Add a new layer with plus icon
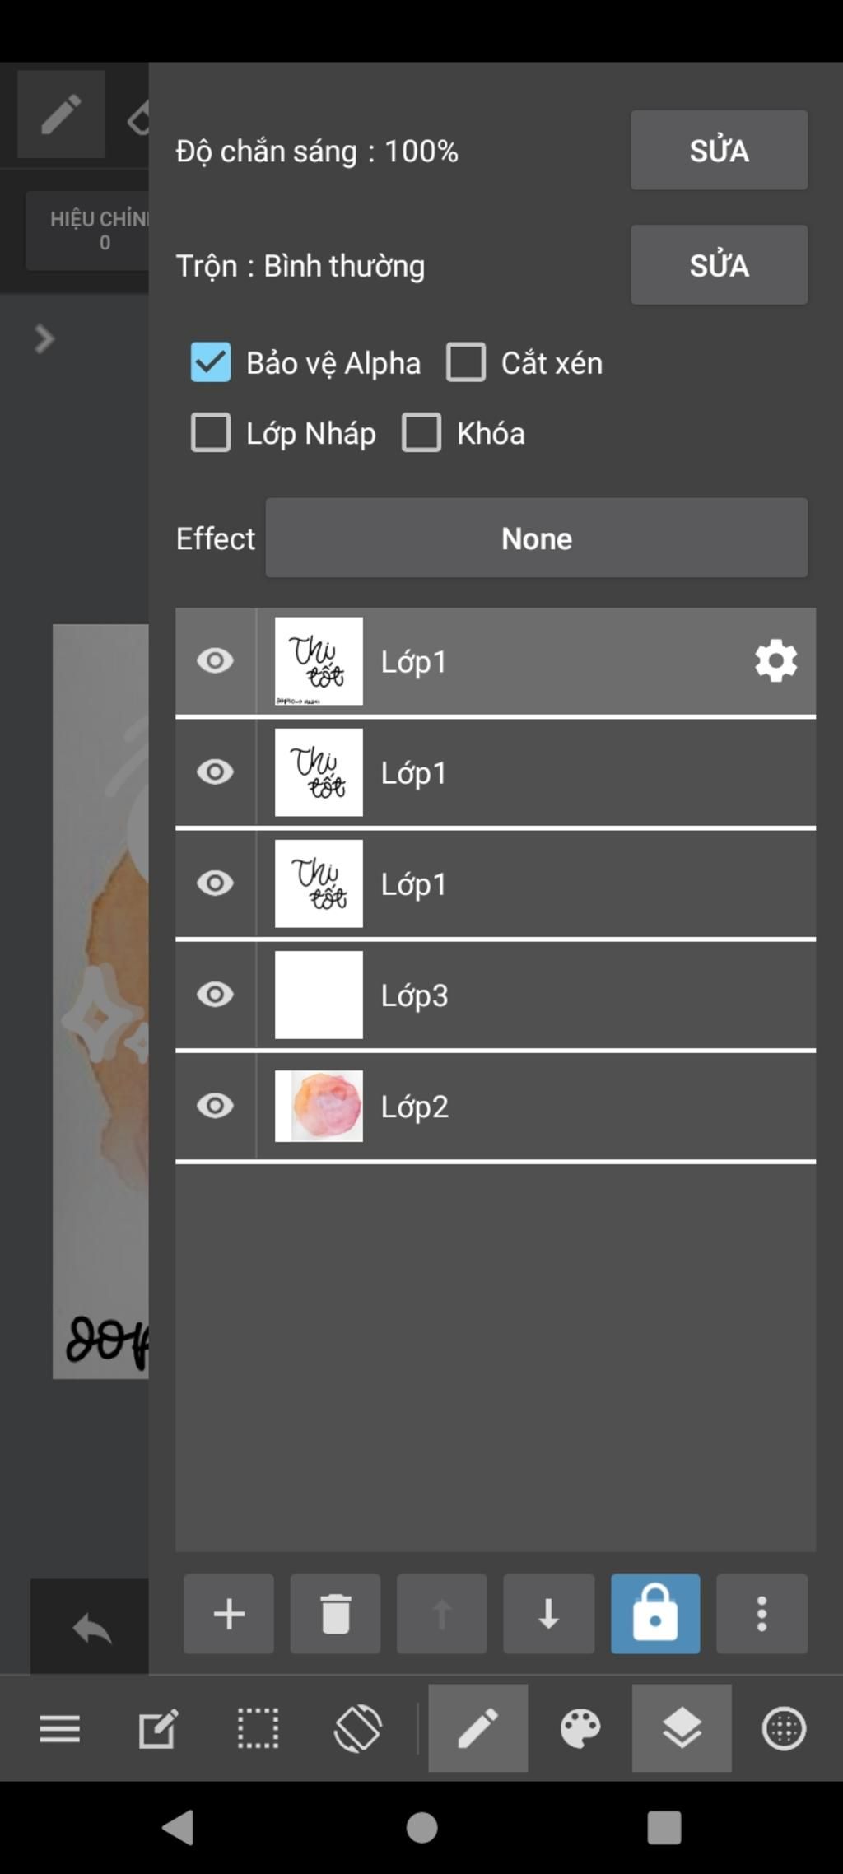The image size is (843, 1874). [229, 1614]
